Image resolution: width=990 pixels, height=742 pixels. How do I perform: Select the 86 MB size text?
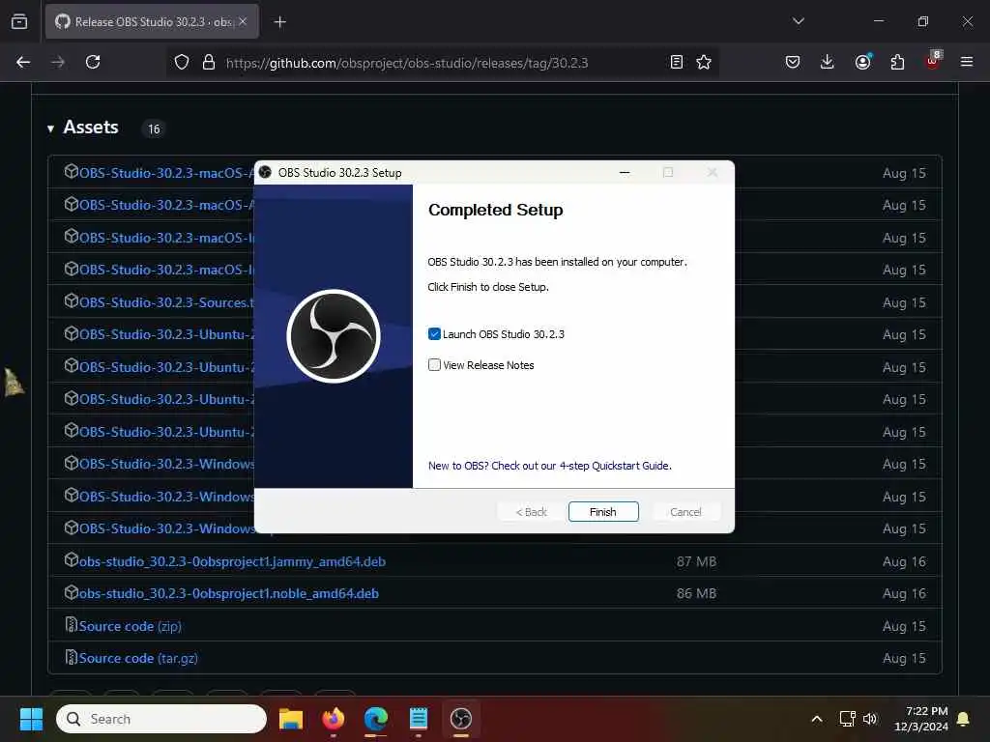pos(696,594)
